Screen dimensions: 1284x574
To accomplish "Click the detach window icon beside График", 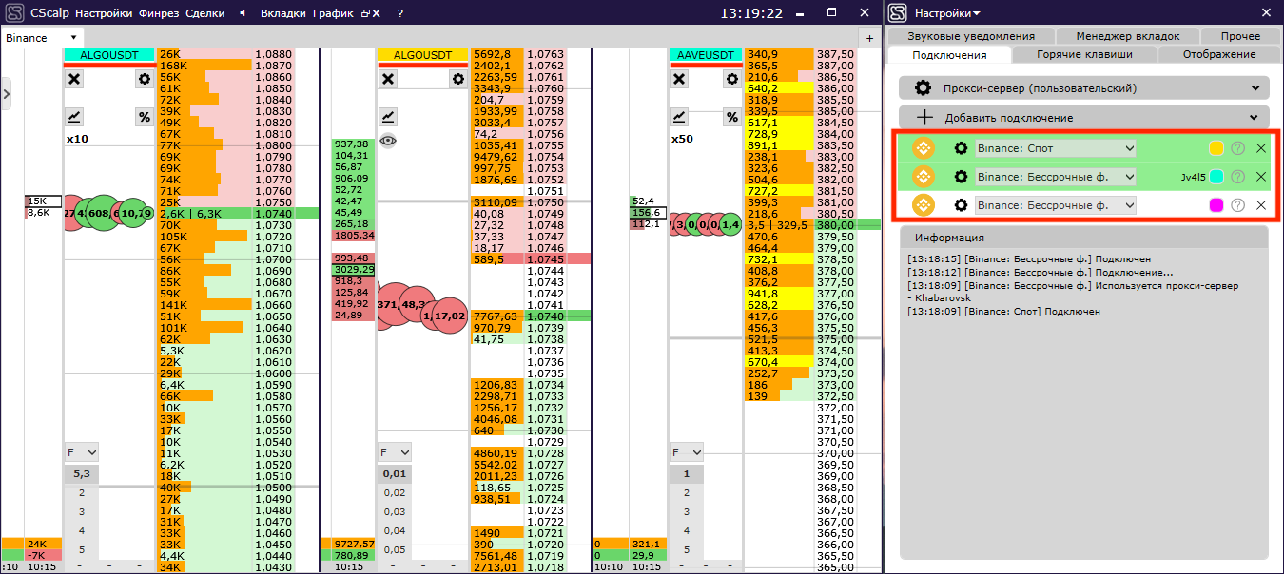I will pos(365,13).
